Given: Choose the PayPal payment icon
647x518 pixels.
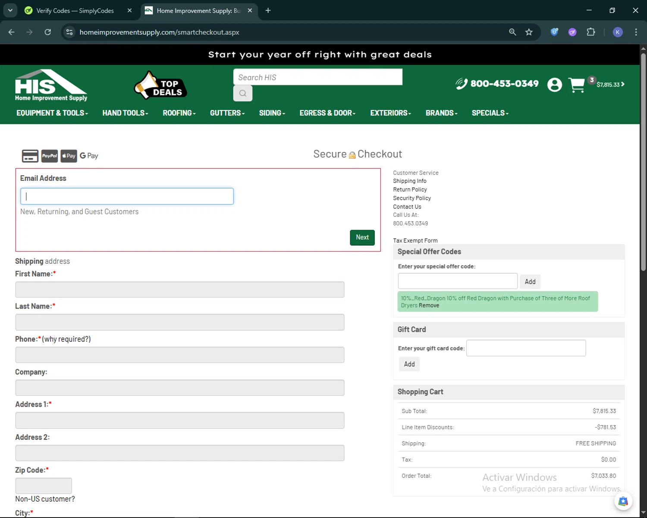Looking at the screenshot, I should click(x=50, y=156).
